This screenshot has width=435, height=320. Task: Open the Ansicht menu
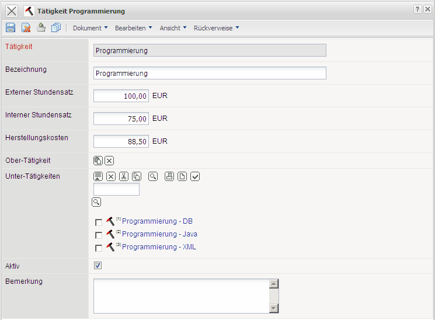click(173, 28)
